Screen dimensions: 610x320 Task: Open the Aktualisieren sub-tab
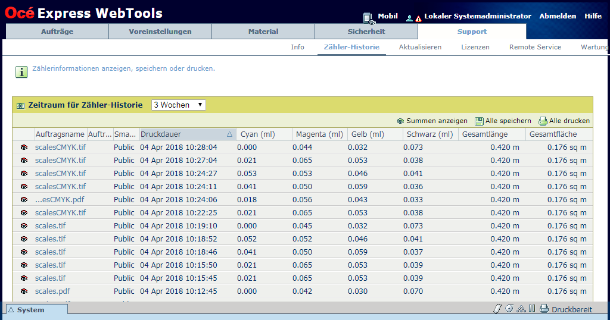click(x=420, y=47)
